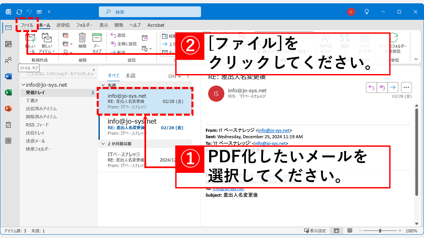Open the Calendar view from the sidebar
424x238 pixels.
(8, 44)
